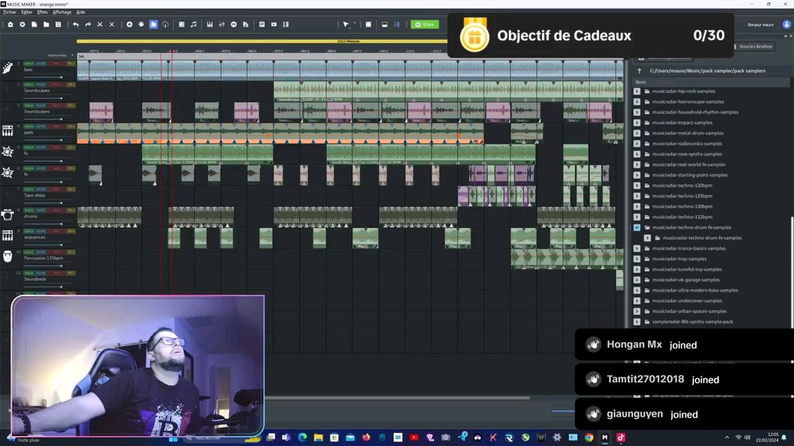The image size is (794, 446).
Task: Mute the Tape delay track
Action: click(40, 189)
